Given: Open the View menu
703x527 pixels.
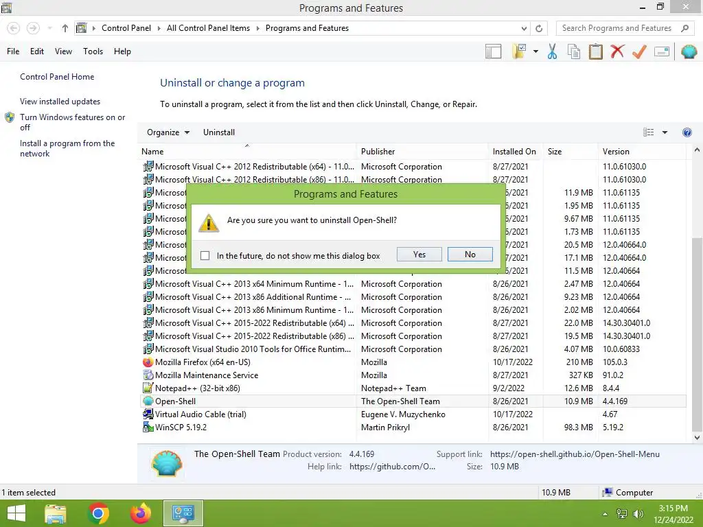Looking at the screenshot, I should coord(63,51).
